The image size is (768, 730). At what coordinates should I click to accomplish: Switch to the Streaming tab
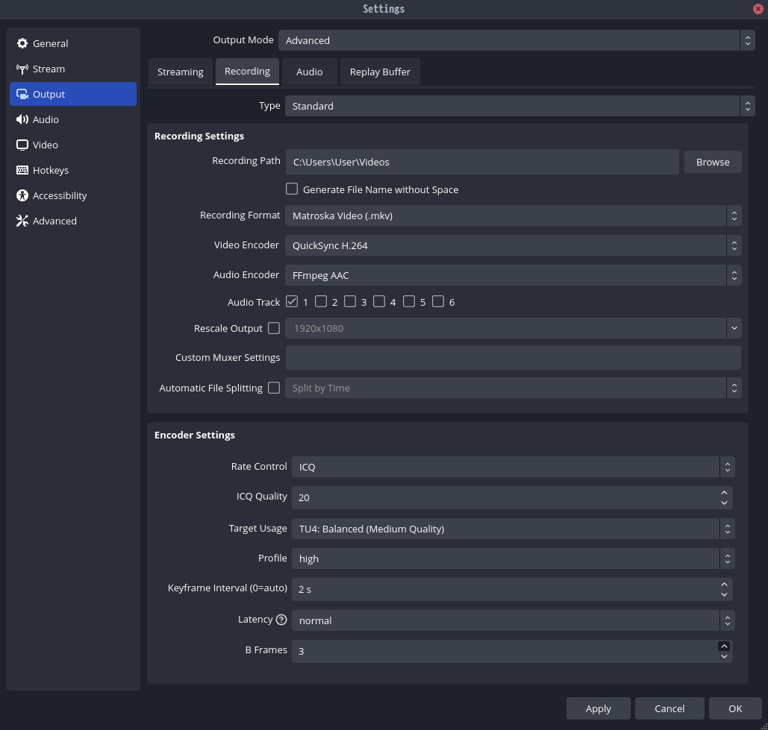coord(181,72)
